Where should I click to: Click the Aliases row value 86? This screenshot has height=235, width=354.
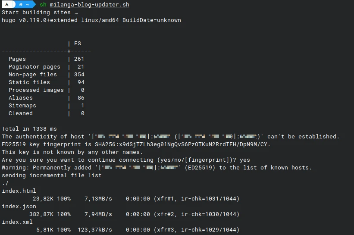81,98
